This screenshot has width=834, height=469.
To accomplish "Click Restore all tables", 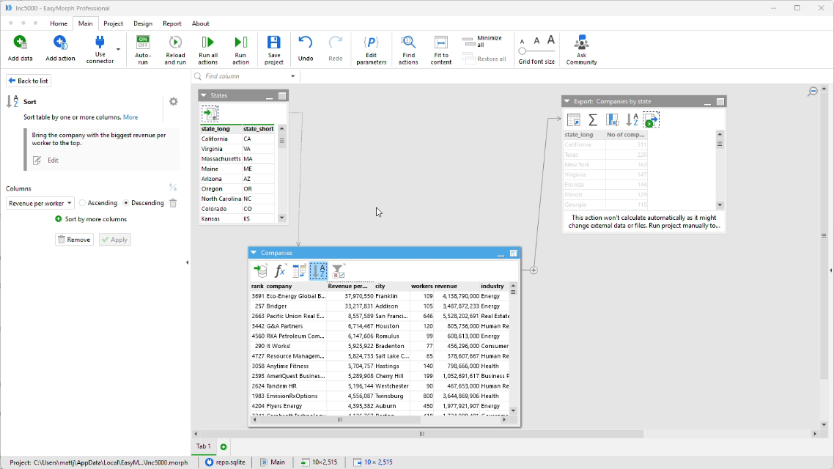I will (484, 59).
